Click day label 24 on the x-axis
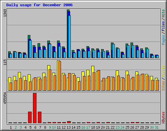The height and width of the screenshot is (131, 167). pos(122,127)
